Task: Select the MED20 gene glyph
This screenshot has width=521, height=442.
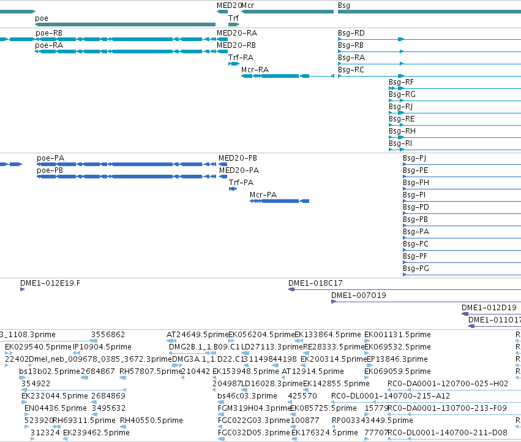Action: [x=222, y=12]
